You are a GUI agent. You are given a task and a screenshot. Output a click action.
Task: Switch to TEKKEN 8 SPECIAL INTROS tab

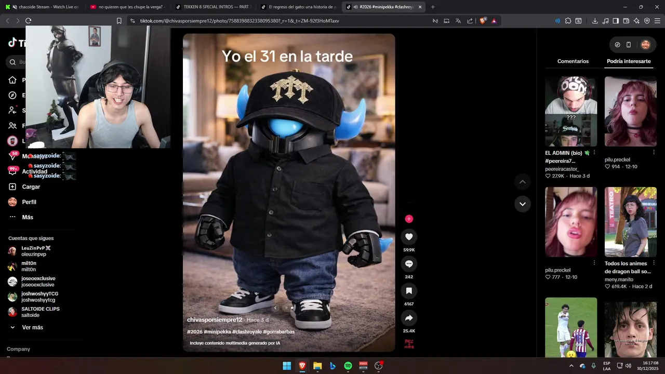[213, 7]
